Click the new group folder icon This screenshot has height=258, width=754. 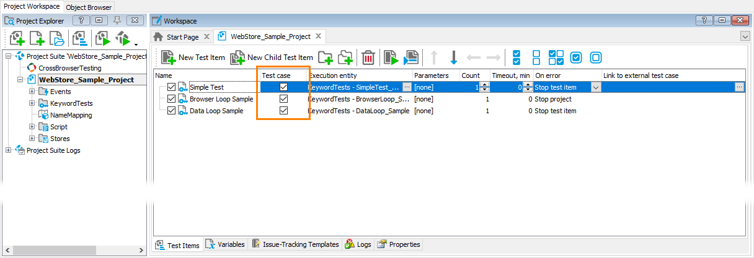326,58
